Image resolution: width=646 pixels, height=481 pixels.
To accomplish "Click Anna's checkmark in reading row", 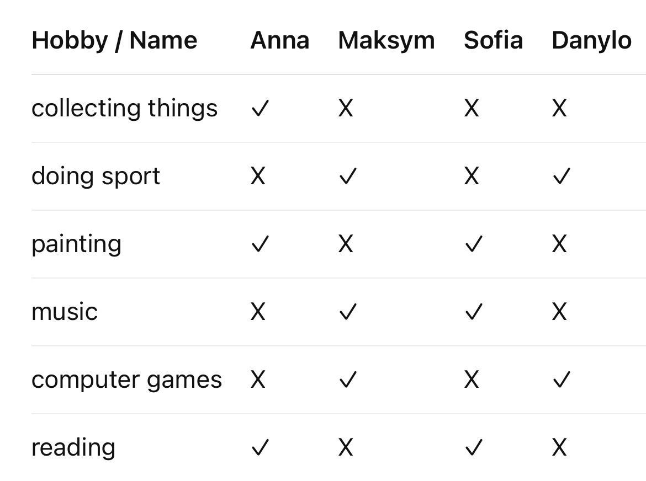I will (260, 448).
